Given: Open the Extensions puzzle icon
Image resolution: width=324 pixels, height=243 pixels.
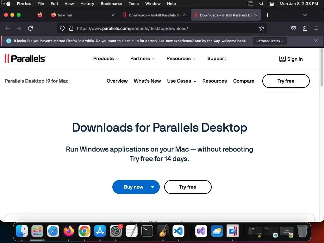Looking at the screenshot, I should click(x=305, y=28).
